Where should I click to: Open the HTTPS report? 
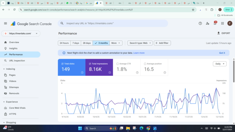[x=20, y=114]
